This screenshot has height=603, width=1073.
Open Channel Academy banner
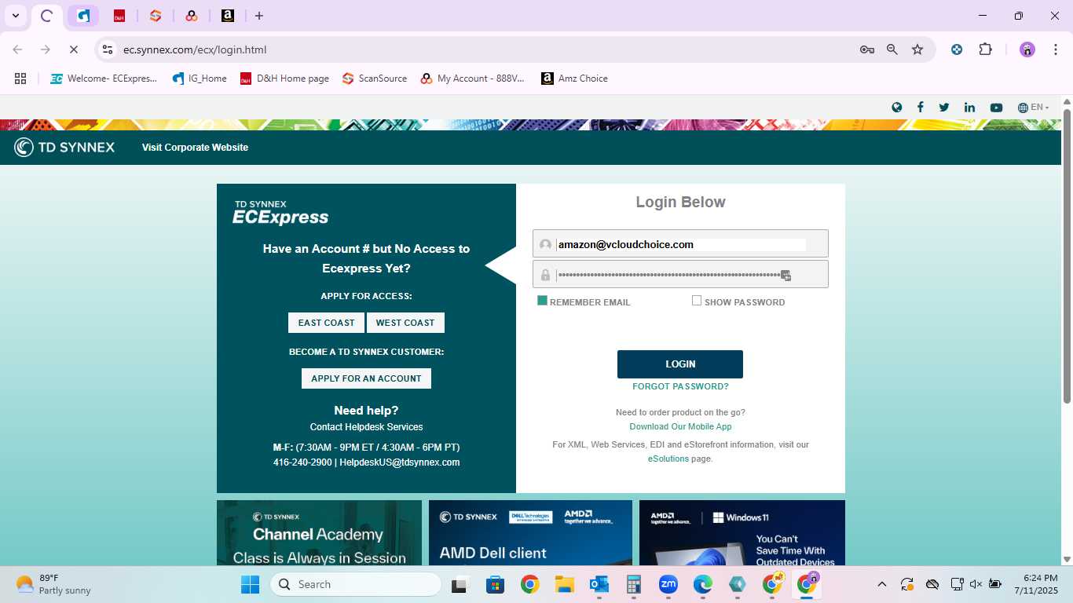[319, 533]
